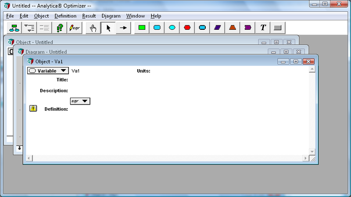Pick the orange trapezoid constant node
The height and width of the screenshot is (197, 351).
click(233, 28)
